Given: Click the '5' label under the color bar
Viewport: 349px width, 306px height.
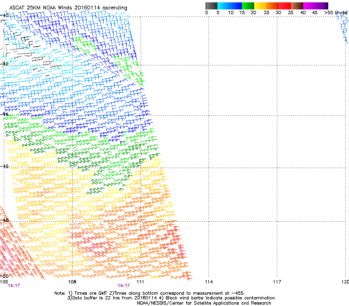Looking at the screenshot, I should 218,13.
